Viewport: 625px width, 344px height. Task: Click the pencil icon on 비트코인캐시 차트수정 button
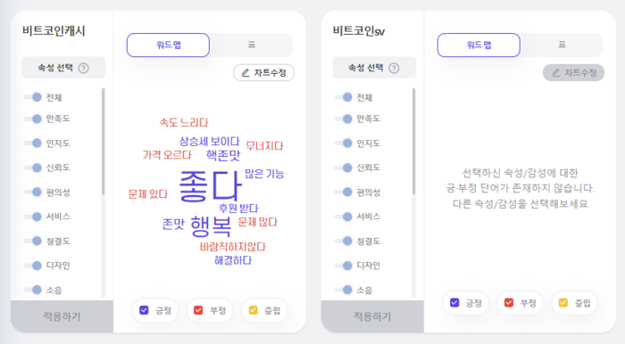246,73
